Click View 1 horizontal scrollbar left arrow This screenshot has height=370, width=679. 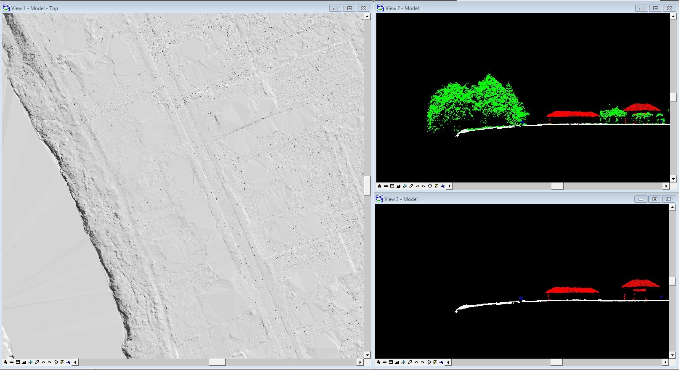[x=75, y=362]
